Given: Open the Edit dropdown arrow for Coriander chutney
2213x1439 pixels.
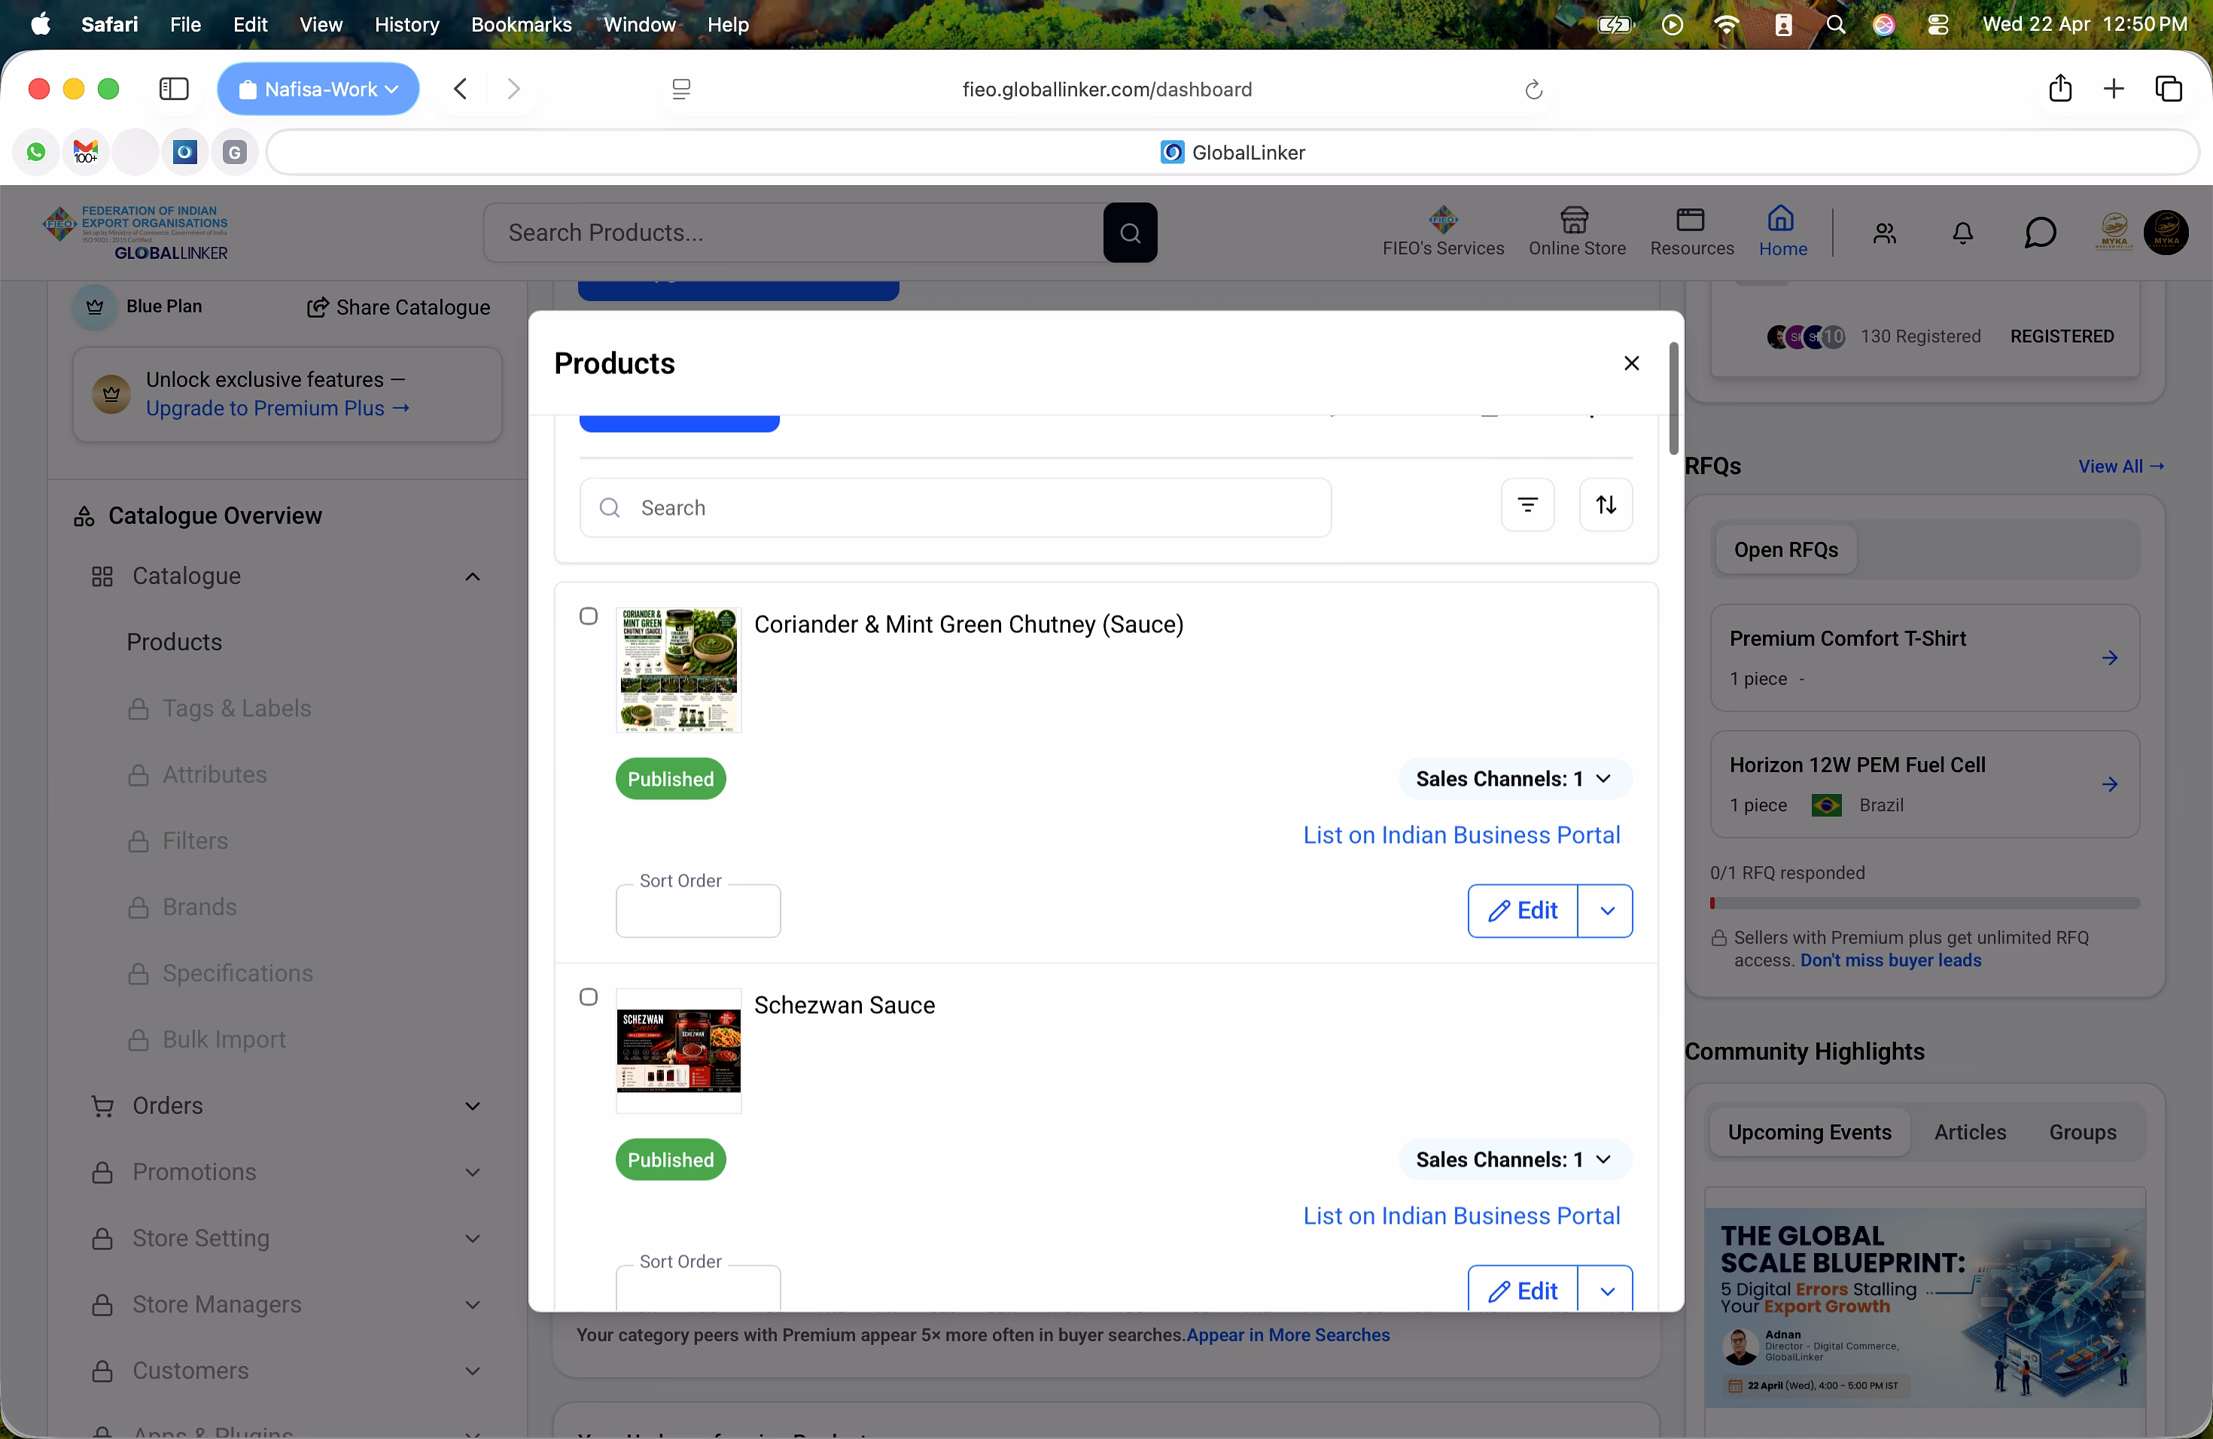Looking at the screenshot, I should pos(1606,911).
